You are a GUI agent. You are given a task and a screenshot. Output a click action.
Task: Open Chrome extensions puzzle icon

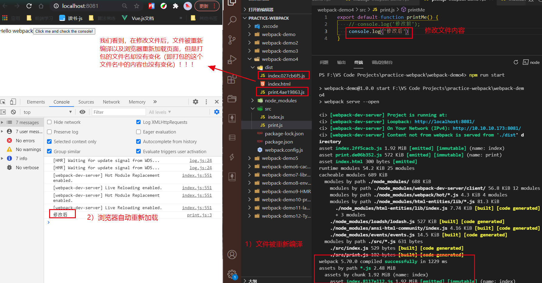[x=175, y=6]
